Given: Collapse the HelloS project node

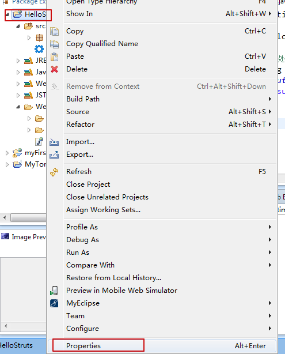Looking at the screenshot, I should [7, 14].
